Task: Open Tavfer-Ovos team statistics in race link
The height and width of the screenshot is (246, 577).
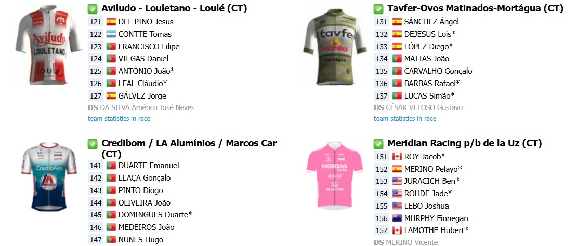Action: [x=405, y=119]
